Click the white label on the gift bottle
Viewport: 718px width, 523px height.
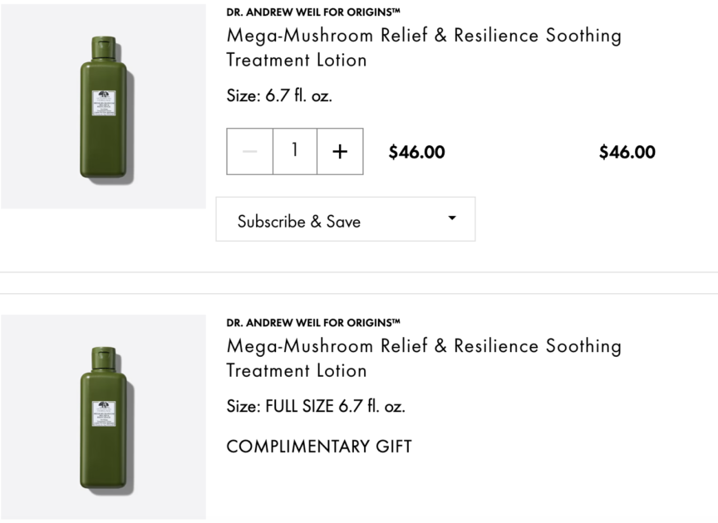coord(103,414)
